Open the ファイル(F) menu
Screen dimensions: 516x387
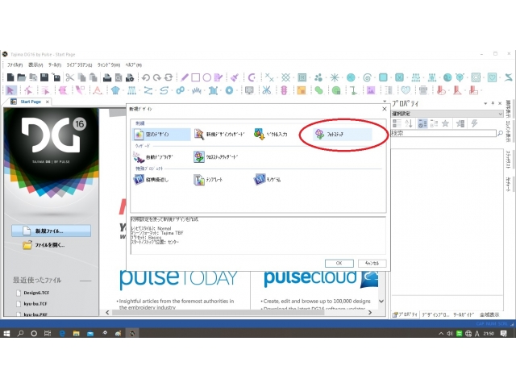[15, 64]
